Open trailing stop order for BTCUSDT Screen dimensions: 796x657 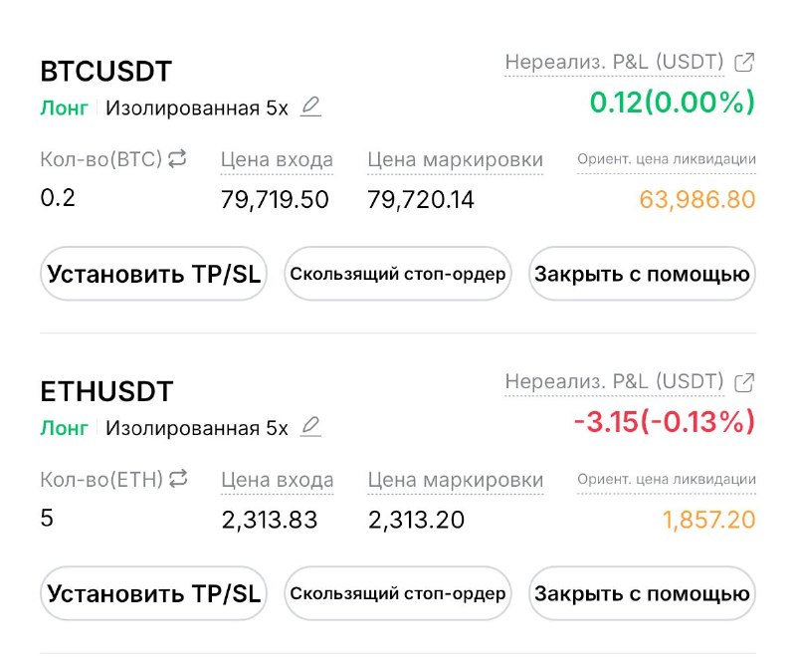point(398,274)
